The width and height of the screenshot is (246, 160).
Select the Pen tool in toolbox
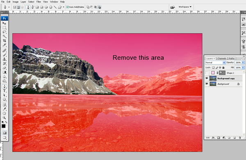[4, 86]
